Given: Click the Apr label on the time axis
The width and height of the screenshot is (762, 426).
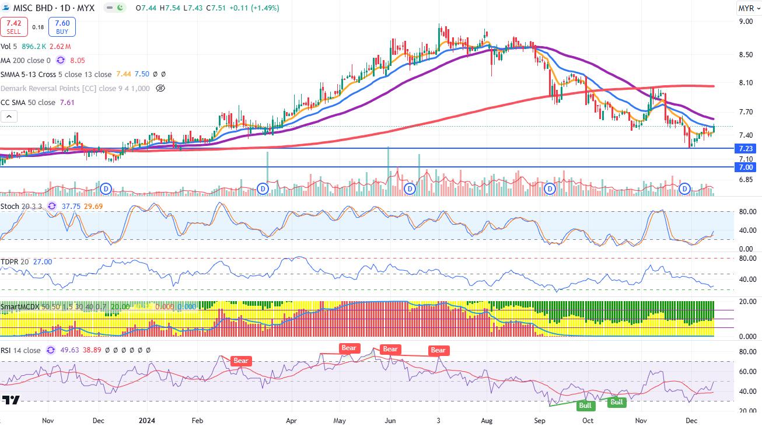Looking at the screenshot, I should 292,420.
